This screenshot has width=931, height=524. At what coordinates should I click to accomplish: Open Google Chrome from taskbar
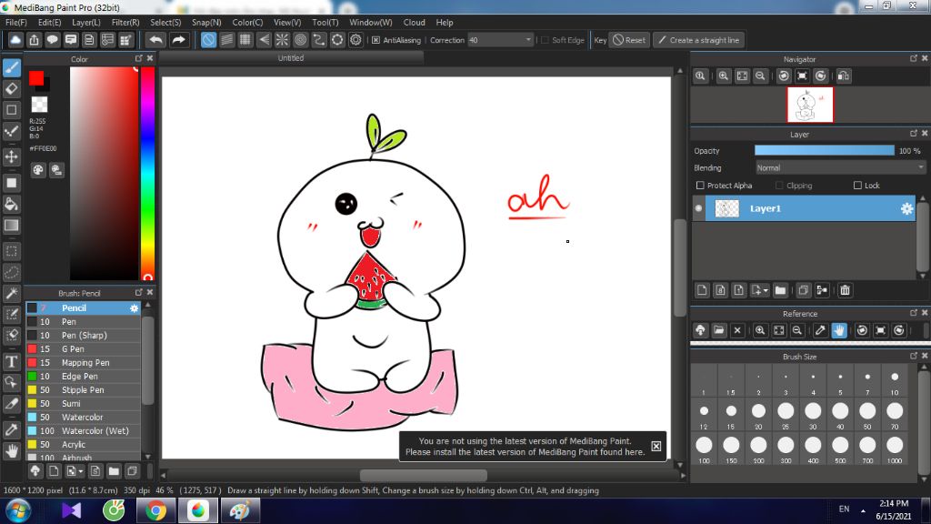155,511
